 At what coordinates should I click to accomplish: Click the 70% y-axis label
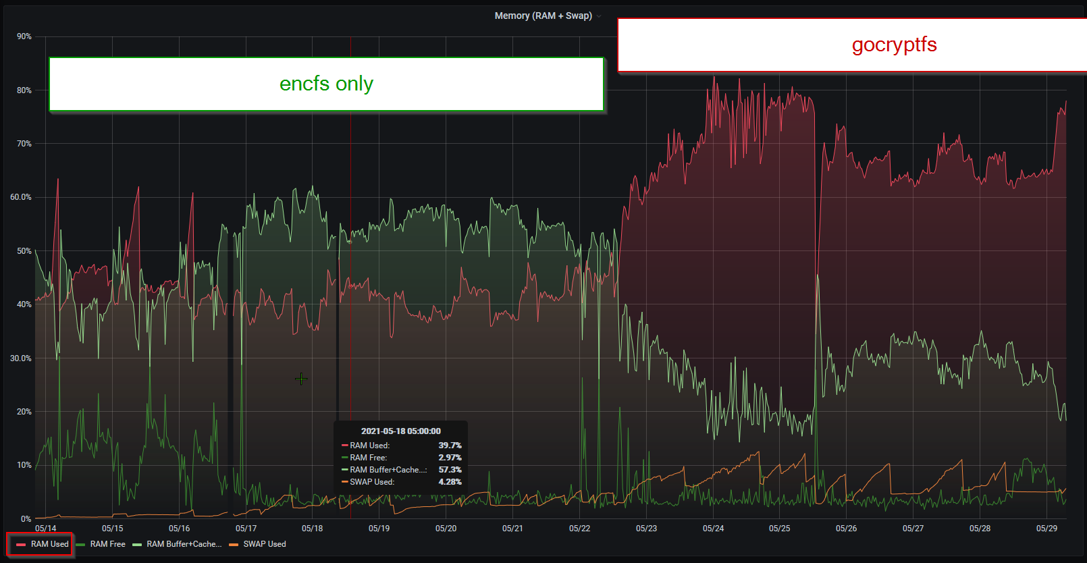[x=24, y=144]
